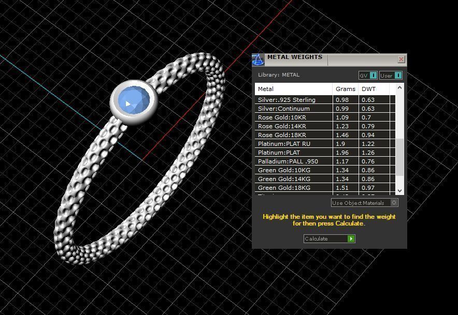Click the DWT column header
This screenshot has height=315, width=458.
tap(374, 89)
